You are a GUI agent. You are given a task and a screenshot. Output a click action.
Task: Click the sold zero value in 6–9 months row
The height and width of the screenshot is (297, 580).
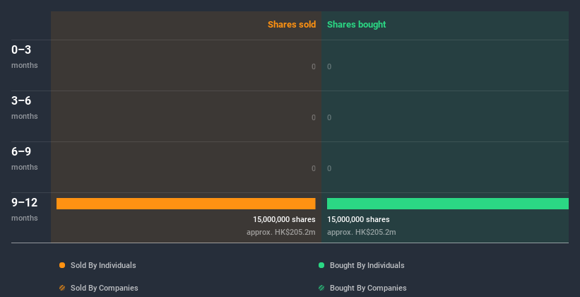pos(314,168)
